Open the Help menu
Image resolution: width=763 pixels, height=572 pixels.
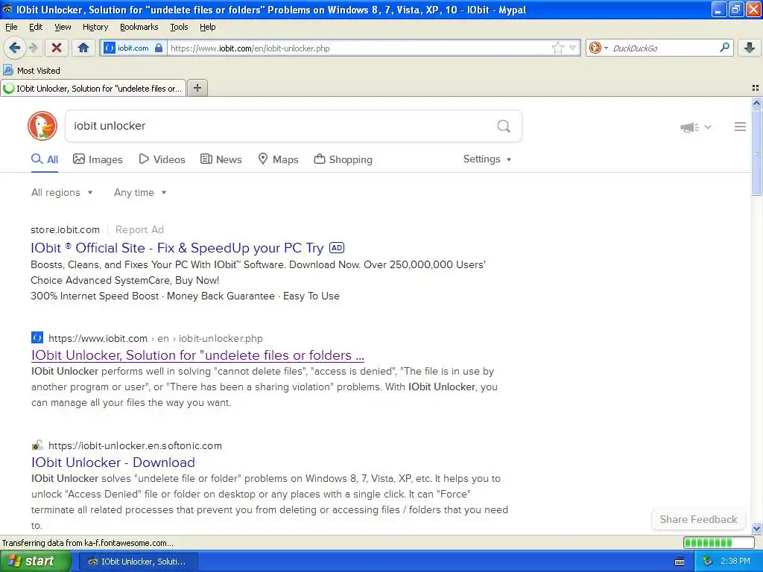(x=208, y=27)
